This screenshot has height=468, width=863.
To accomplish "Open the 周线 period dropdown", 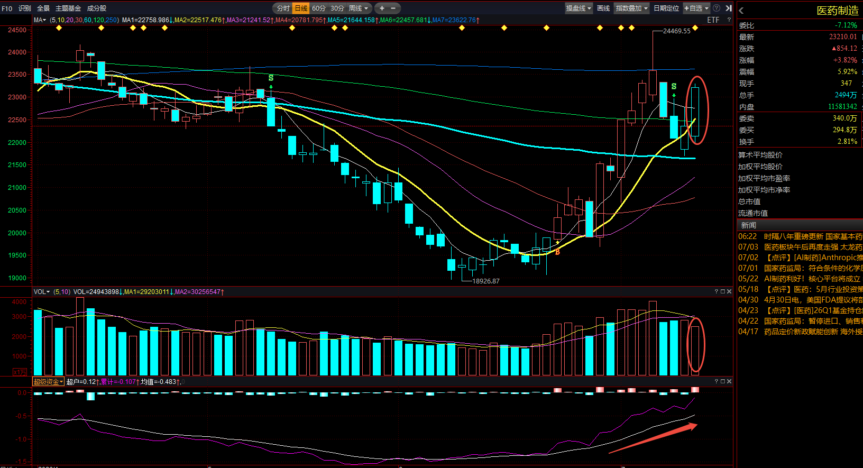I will (359, 8).
